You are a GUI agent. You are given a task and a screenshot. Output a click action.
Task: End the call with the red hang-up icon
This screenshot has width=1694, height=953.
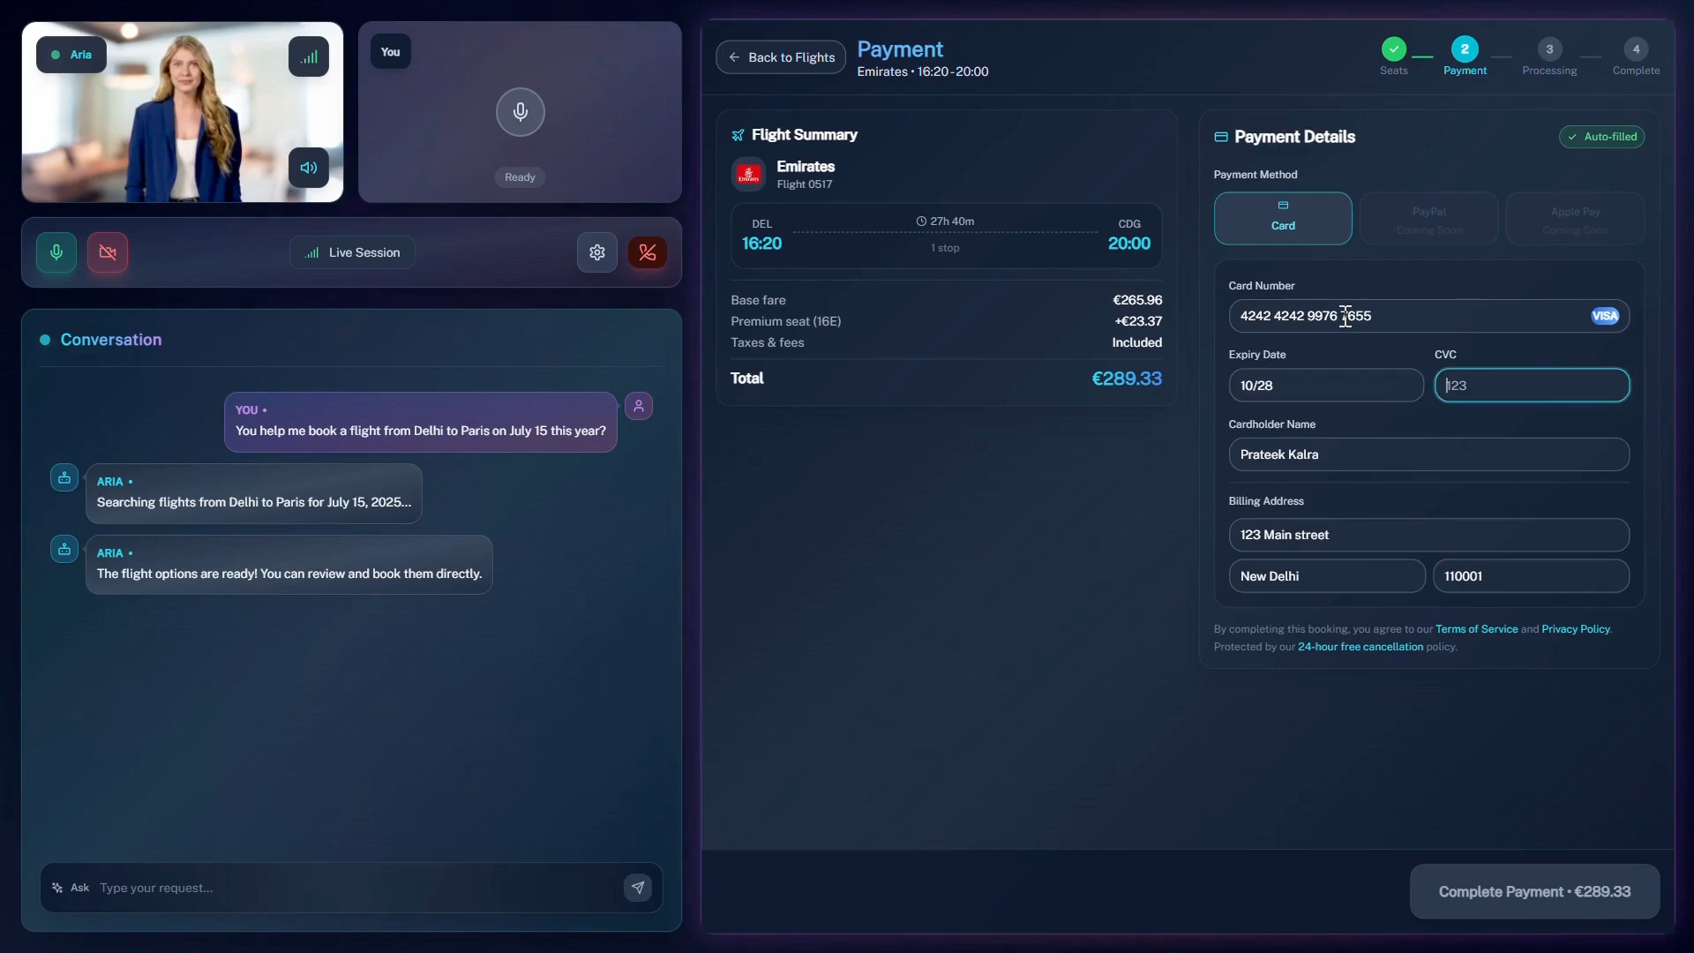pos(647,252)
